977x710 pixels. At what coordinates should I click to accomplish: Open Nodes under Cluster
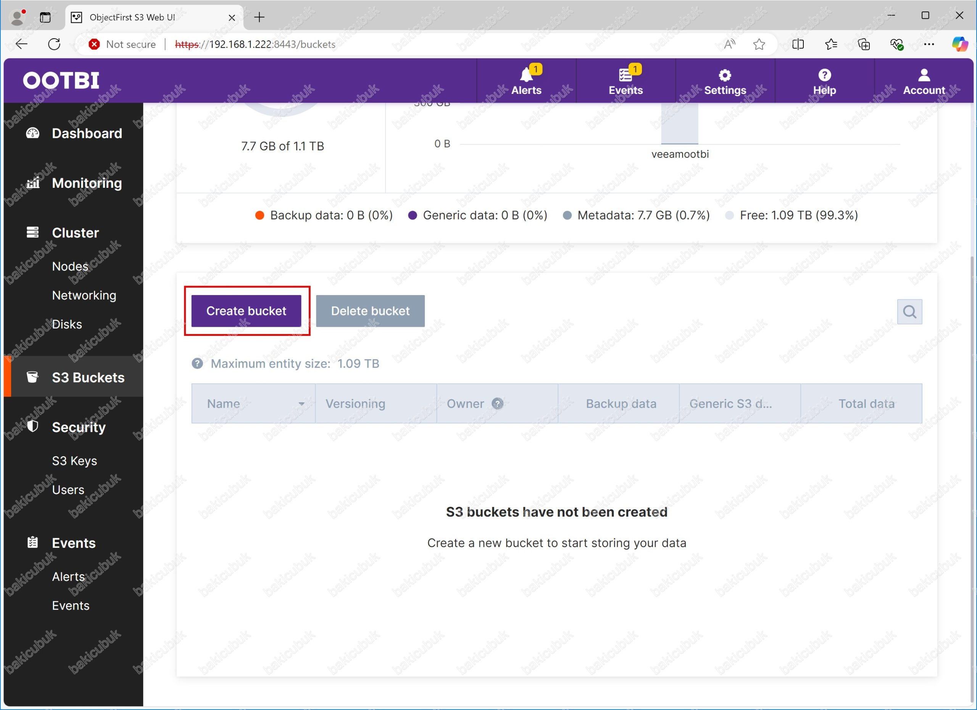70,266
